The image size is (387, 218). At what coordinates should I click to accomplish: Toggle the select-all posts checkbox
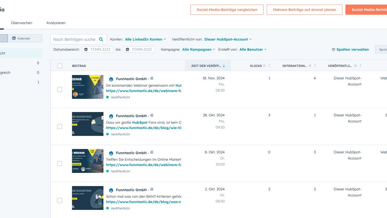60,66
